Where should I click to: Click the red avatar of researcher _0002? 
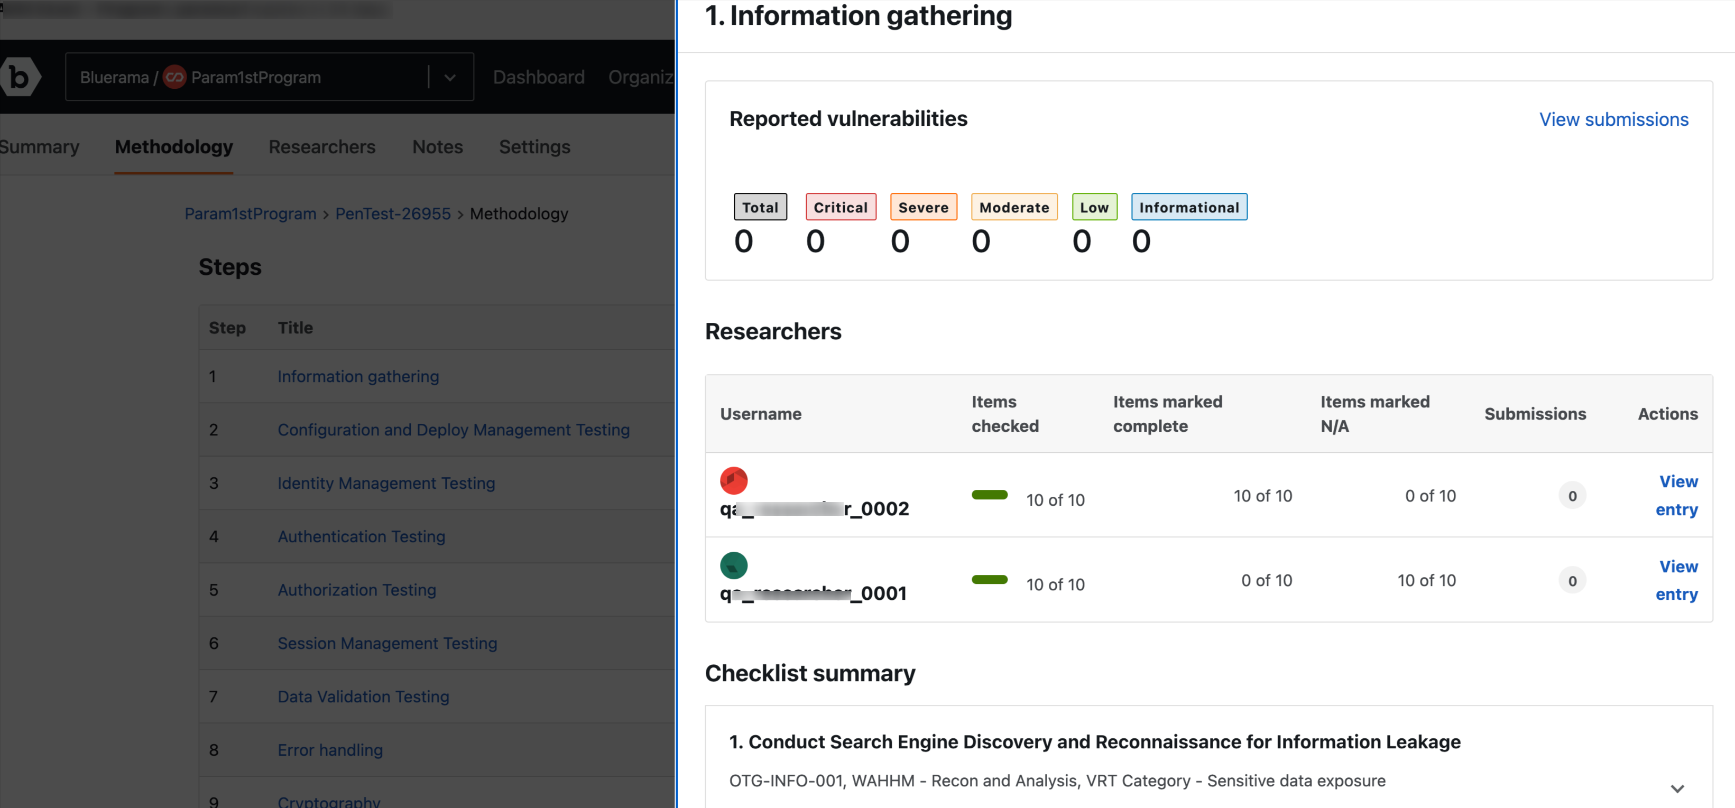[x=733, y=481]
